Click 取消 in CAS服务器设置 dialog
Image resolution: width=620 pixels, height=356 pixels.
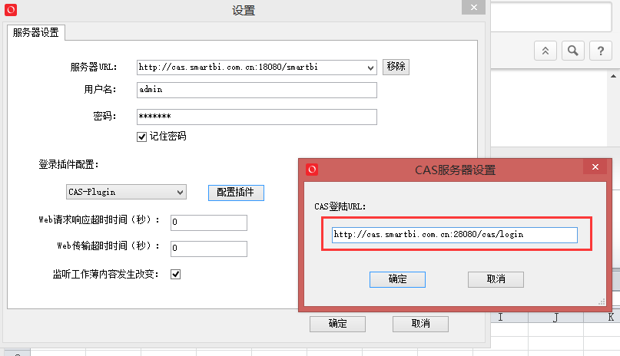496,279
